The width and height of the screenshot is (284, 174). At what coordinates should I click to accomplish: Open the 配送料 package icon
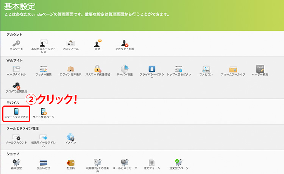click(x=70, y=163)
